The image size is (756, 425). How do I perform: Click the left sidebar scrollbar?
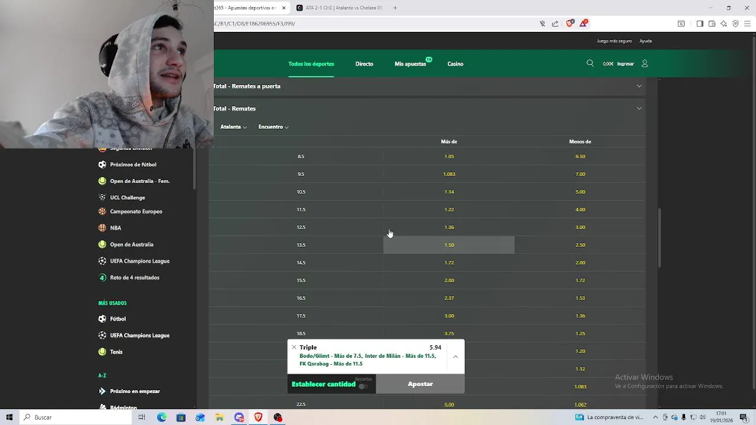click(x=194, y=168)
